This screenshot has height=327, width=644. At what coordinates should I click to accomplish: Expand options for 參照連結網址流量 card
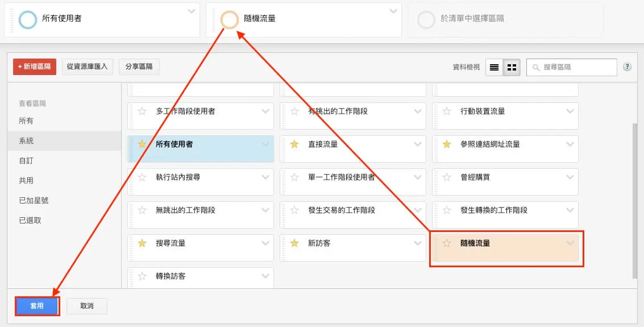pos(570,144)
